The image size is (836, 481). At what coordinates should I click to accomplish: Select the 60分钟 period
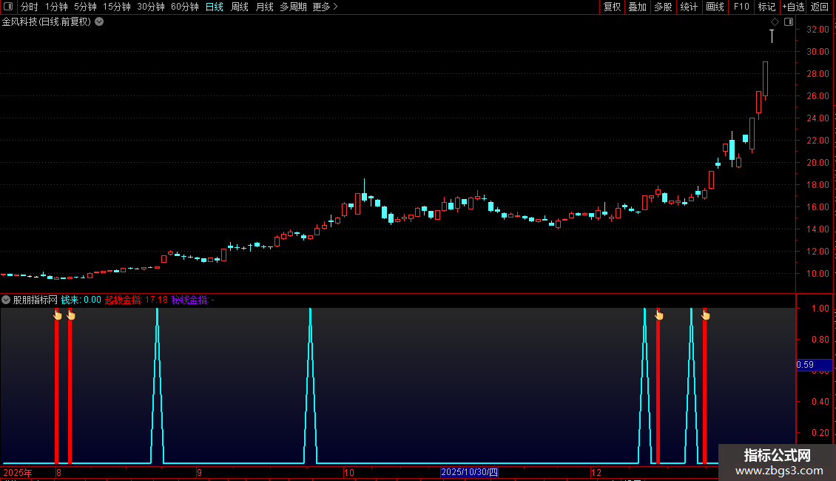185,7
